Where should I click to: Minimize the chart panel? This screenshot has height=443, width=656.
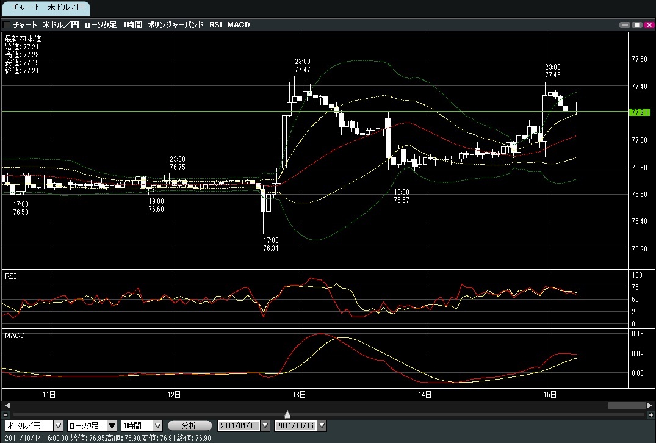pos(624,25)
